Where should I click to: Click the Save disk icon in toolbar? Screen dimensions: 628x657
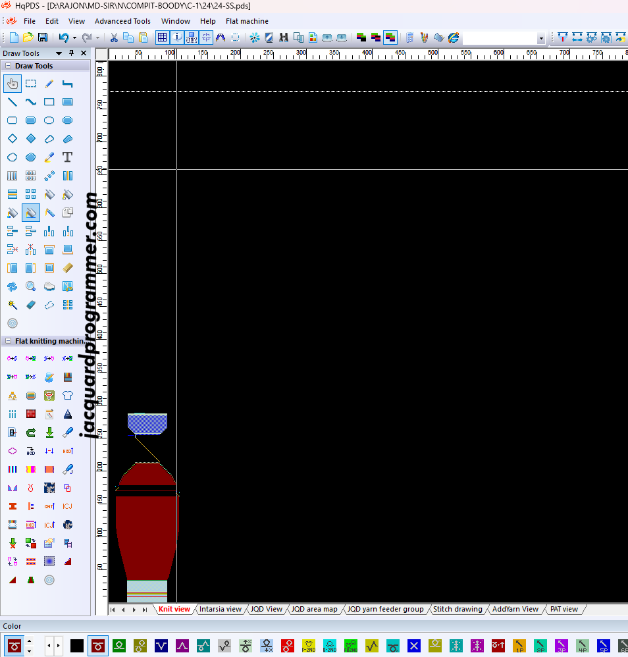[43, 38]
